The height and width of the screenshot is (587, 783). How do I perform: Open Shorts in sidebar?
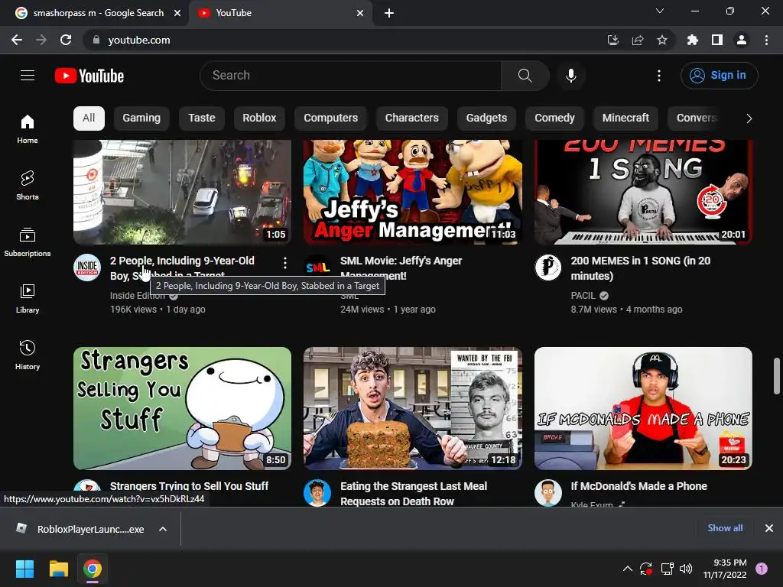pyautogui.click(x=28, y=185)
